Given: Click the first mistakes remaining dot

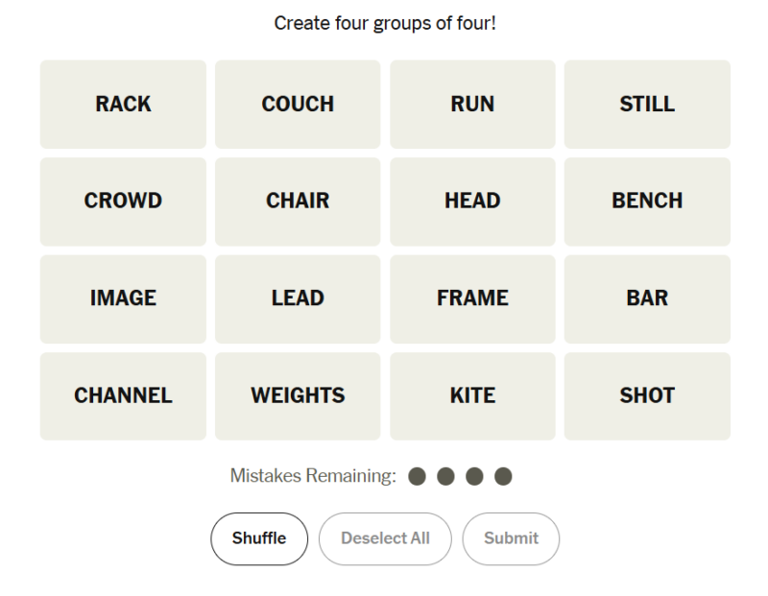Looking at the screenshot, I should pos(417,476).
